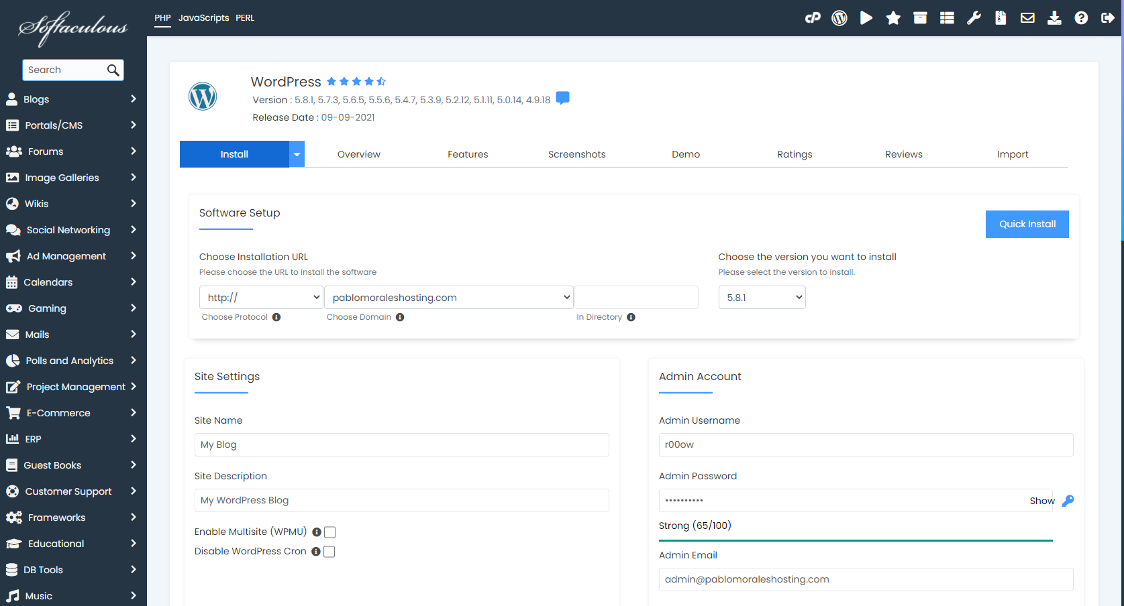Open the cPanel icon in the top toolbar
1124x606 pixels.
tap(813, 17)
